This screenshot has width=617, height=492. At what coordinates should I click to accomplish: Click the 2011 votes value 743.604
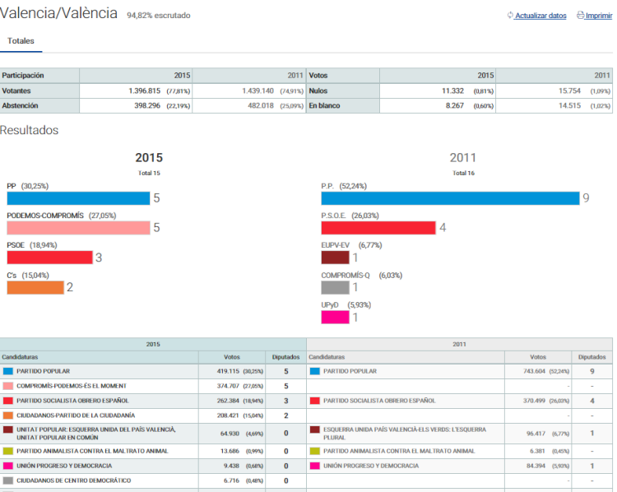tap(534, 371)
